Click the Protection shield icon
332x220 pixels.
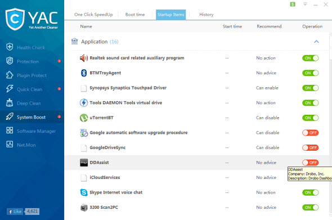(x=10, y=61)
